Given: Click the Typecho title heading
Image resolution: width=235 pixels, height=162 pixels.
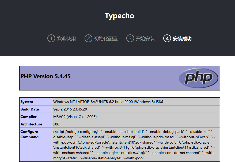Looking at the screenshot, I should (x=119, y=16).
